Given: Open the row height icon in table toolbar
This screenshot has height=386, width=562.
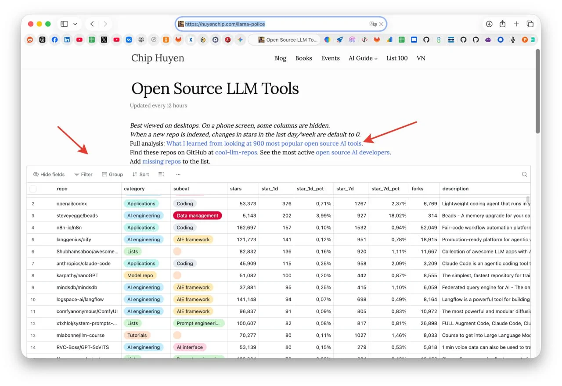Looking at the screenshot, I should coord(161,175).
